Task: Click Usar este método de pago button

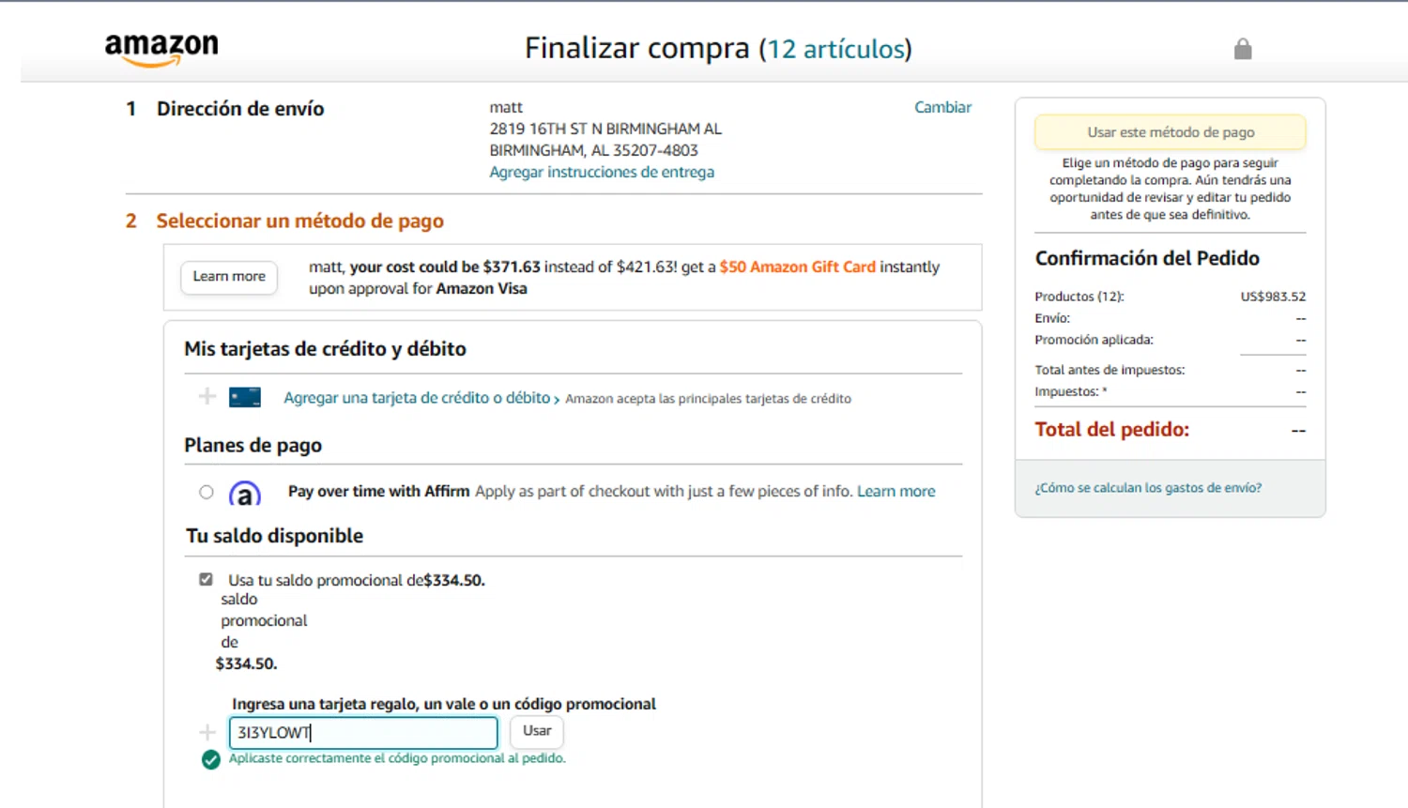Action: coord(1171,132)
